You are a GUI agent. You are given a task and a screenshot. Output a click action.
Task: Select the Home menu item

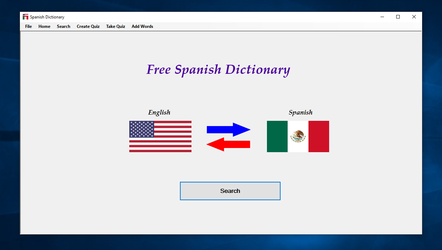pyautogui.click(x=44, y=26)
